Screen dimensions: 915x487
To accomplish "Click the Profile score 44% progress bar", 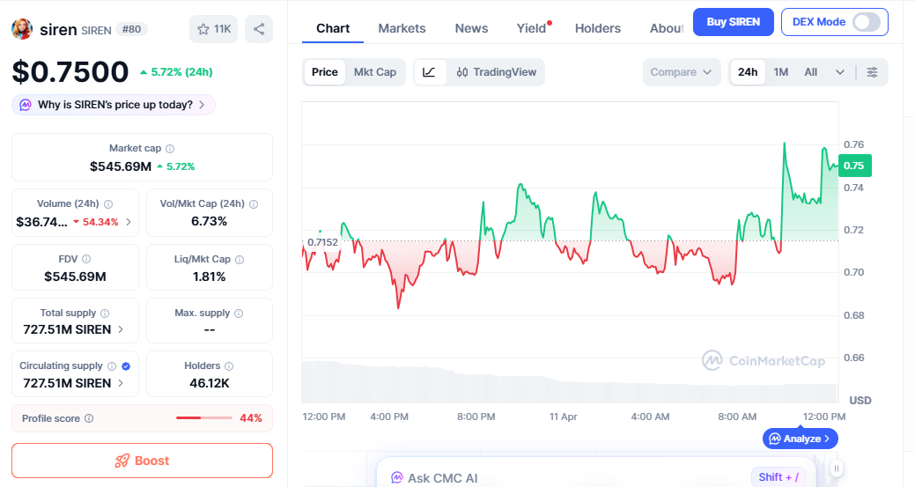I will click(x=203, y=418).
